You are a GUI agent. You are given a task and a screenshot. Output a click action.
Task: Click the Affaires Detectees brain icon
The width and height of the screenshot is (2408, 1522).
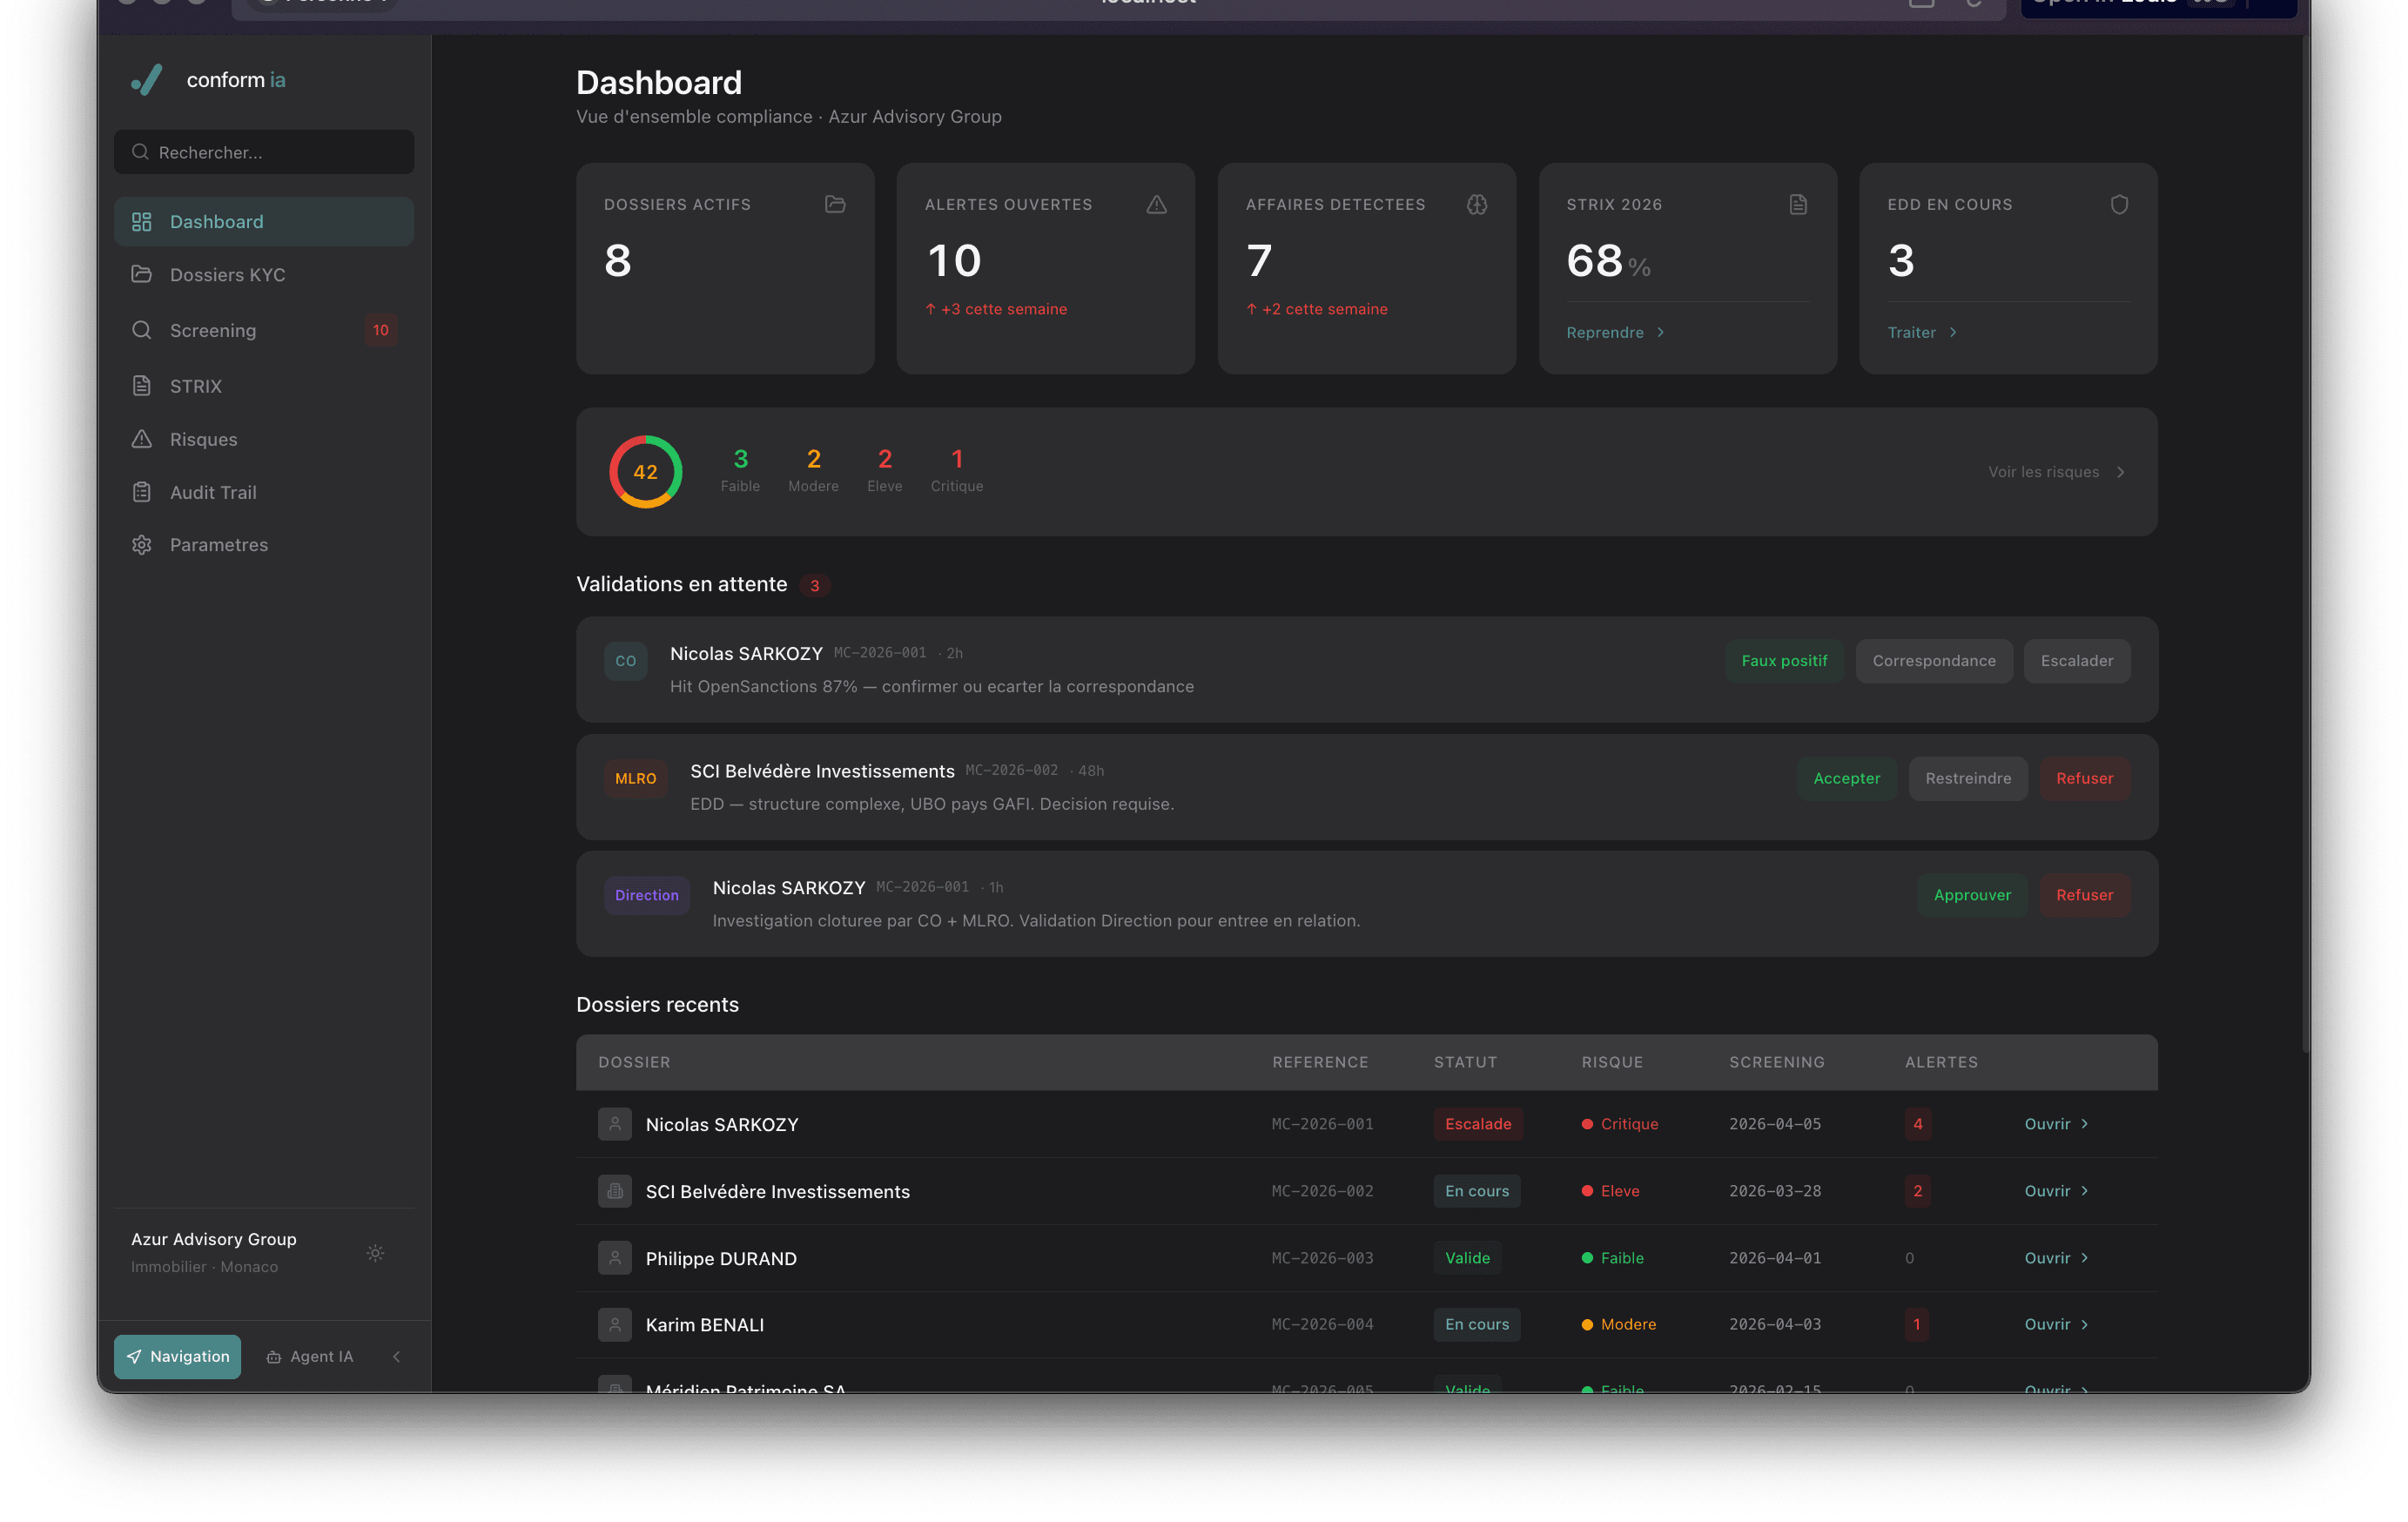[1477, 204]
